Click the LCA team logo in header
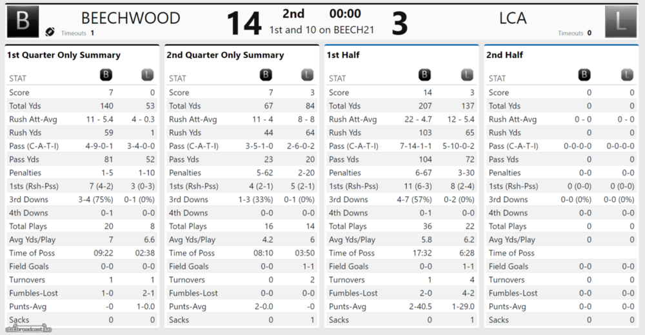 pos(620,21)
